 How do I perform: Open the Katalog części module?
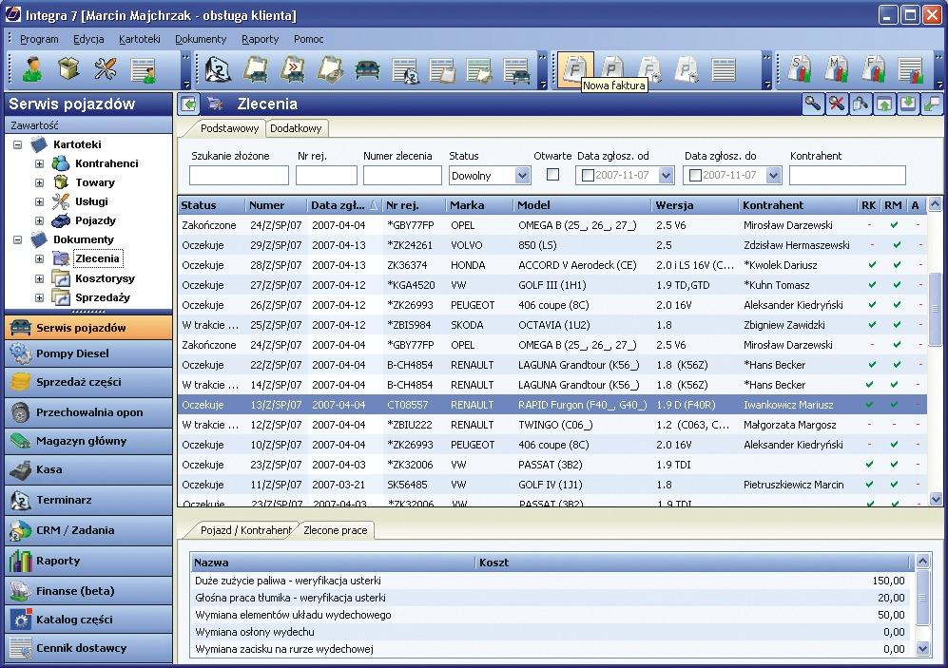(x=88, y=620)
